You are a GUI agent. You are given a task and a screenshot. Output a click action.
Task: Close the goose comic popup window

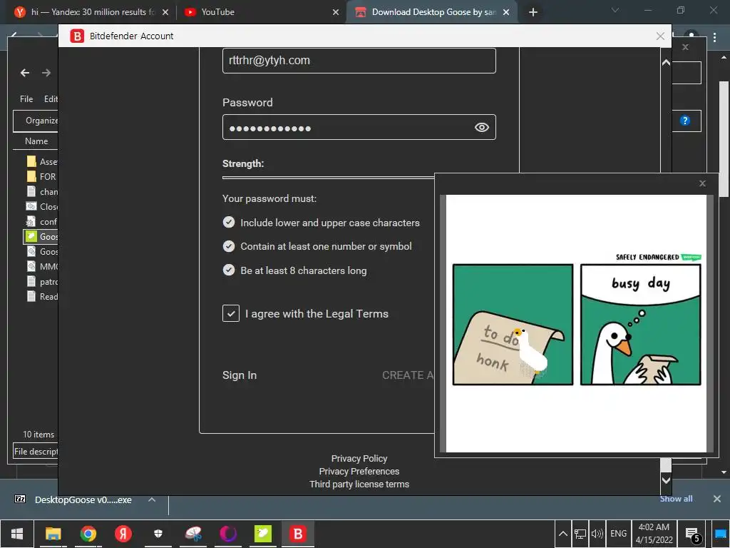(x=702, y=183)
